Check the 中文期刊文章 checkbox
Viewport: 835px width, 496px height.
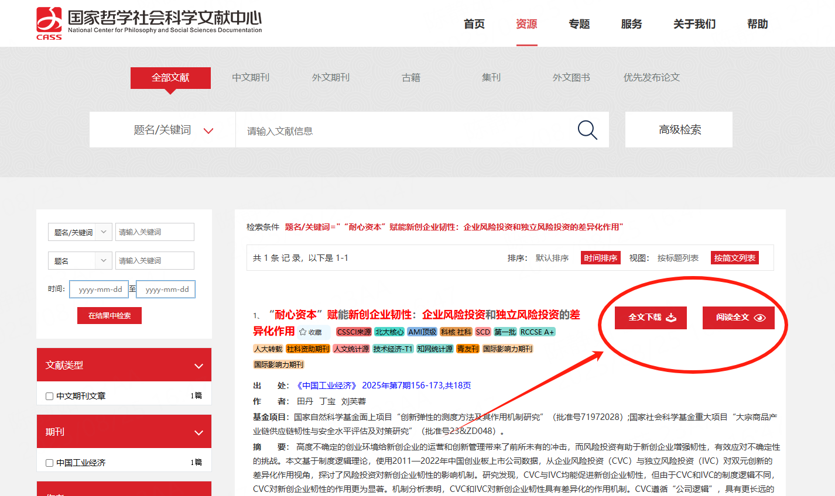(x=50, y=397)
